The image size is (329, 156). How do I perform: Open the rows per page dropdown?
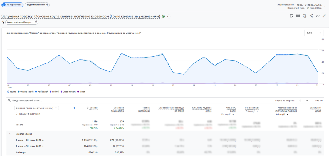click(303, 100)
